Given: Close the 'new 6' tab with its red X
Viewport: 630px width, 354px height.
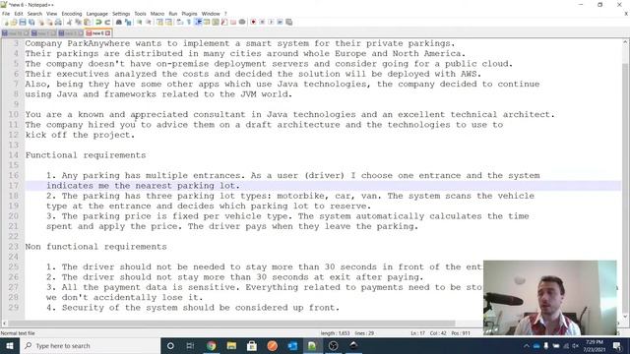Looking at the screenshot, I should click(107, 32).
